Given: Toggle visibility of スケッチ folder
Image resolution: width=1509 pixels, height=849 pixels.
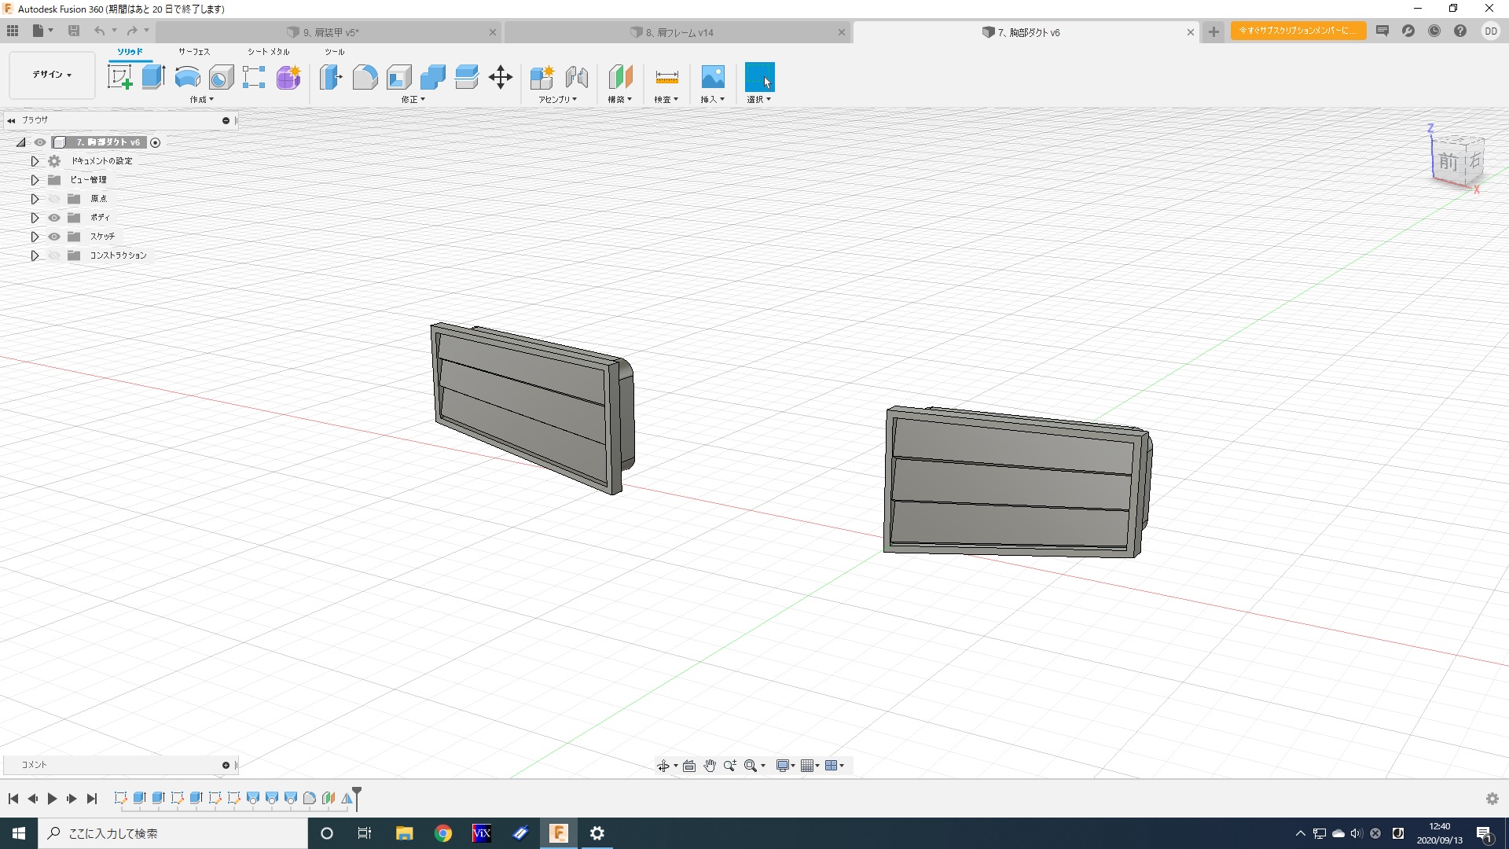Looking at the screenshot, I should pos(54,237).
